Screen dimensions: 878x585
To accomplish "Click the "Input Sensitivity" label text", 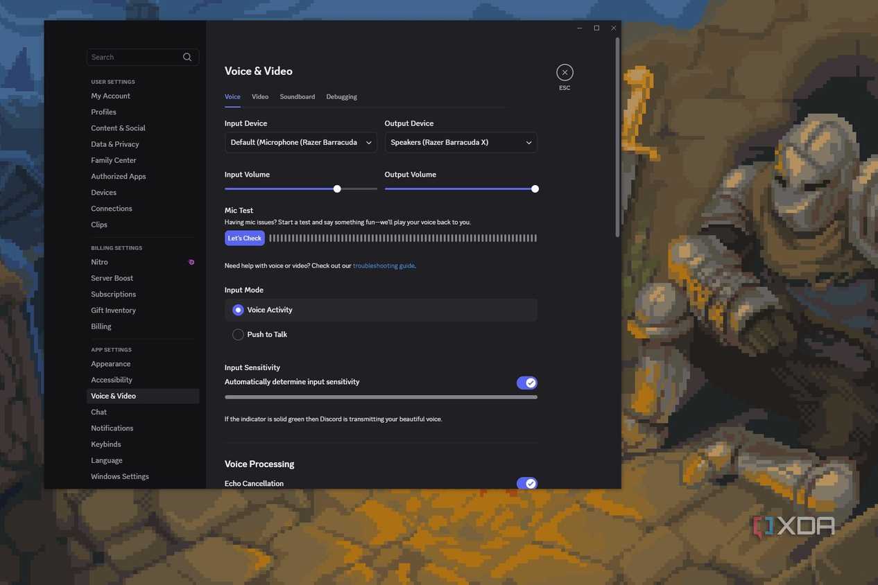I will [x=252, y=367].
